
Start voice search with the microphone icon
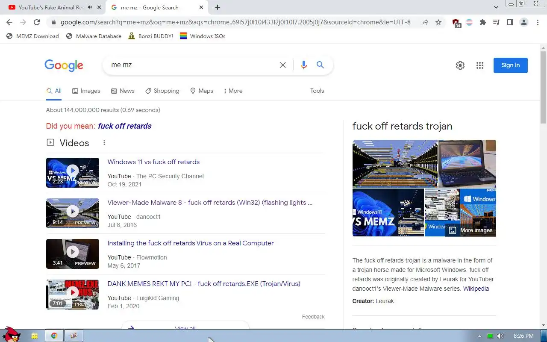pyautogui.click(x=304, y=65)
